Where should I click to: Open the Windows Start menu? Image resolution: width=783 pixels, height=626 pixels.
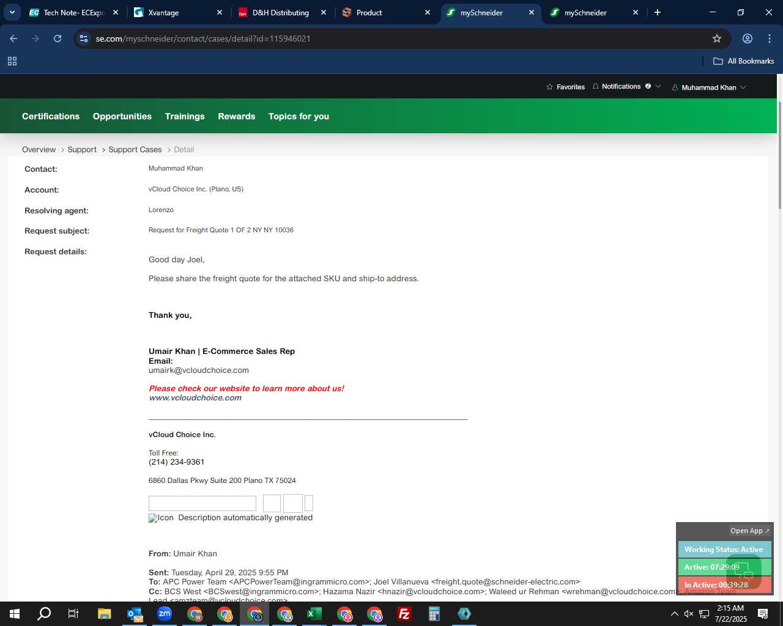15,614
